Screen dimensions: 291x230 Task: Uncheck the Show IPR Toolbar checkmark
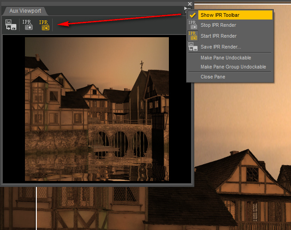point(193,15)
